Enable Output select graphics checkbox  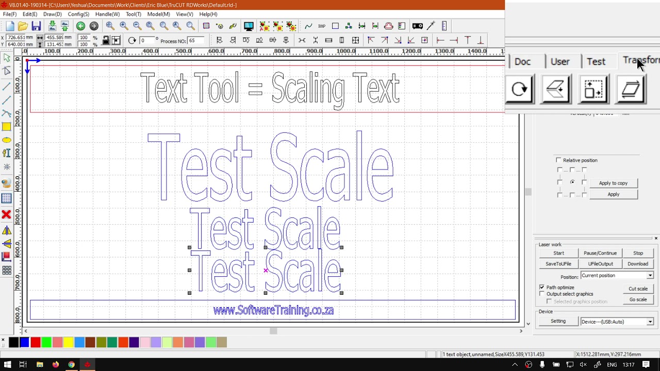pos(542,294)
